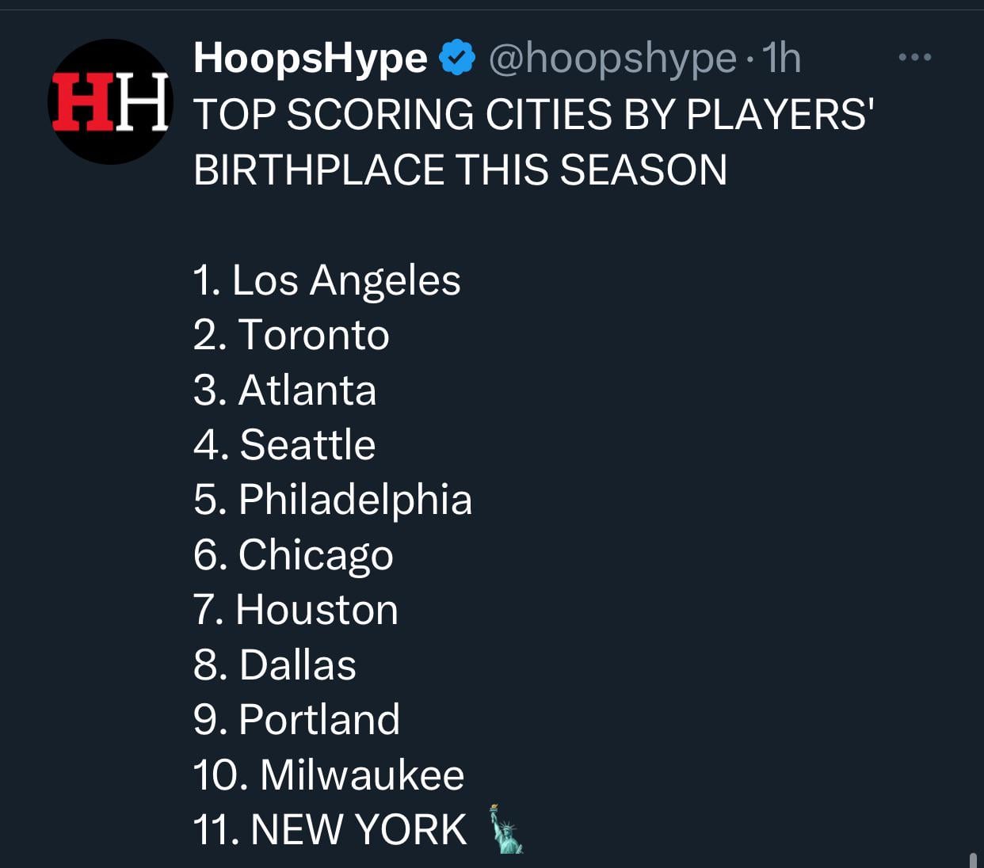984x868 pixels.
Task: Select the '11. NEW YORK' text
Action: [x=330, y=829]
